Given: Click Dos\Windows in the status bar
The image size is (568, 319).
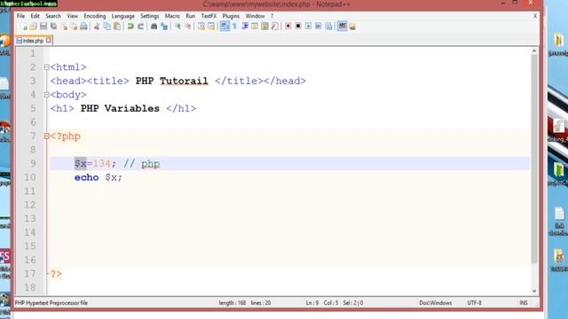Looking at the screenshot, I should tap(436, 303).
